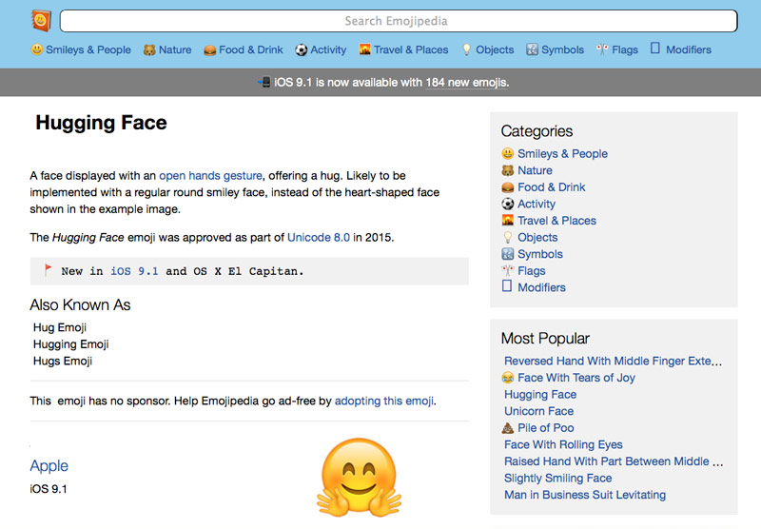This screenshot has width=761, height=529.
Task: Open the Unicode 8.0 link
Action: click(x=319, y=237)
